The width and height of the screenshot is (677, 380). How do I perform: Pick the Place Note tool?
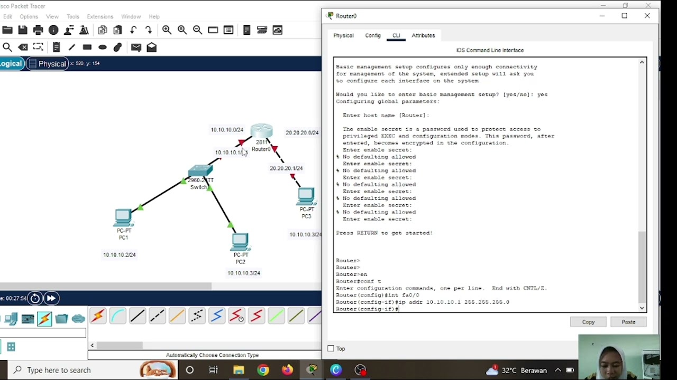57,47
